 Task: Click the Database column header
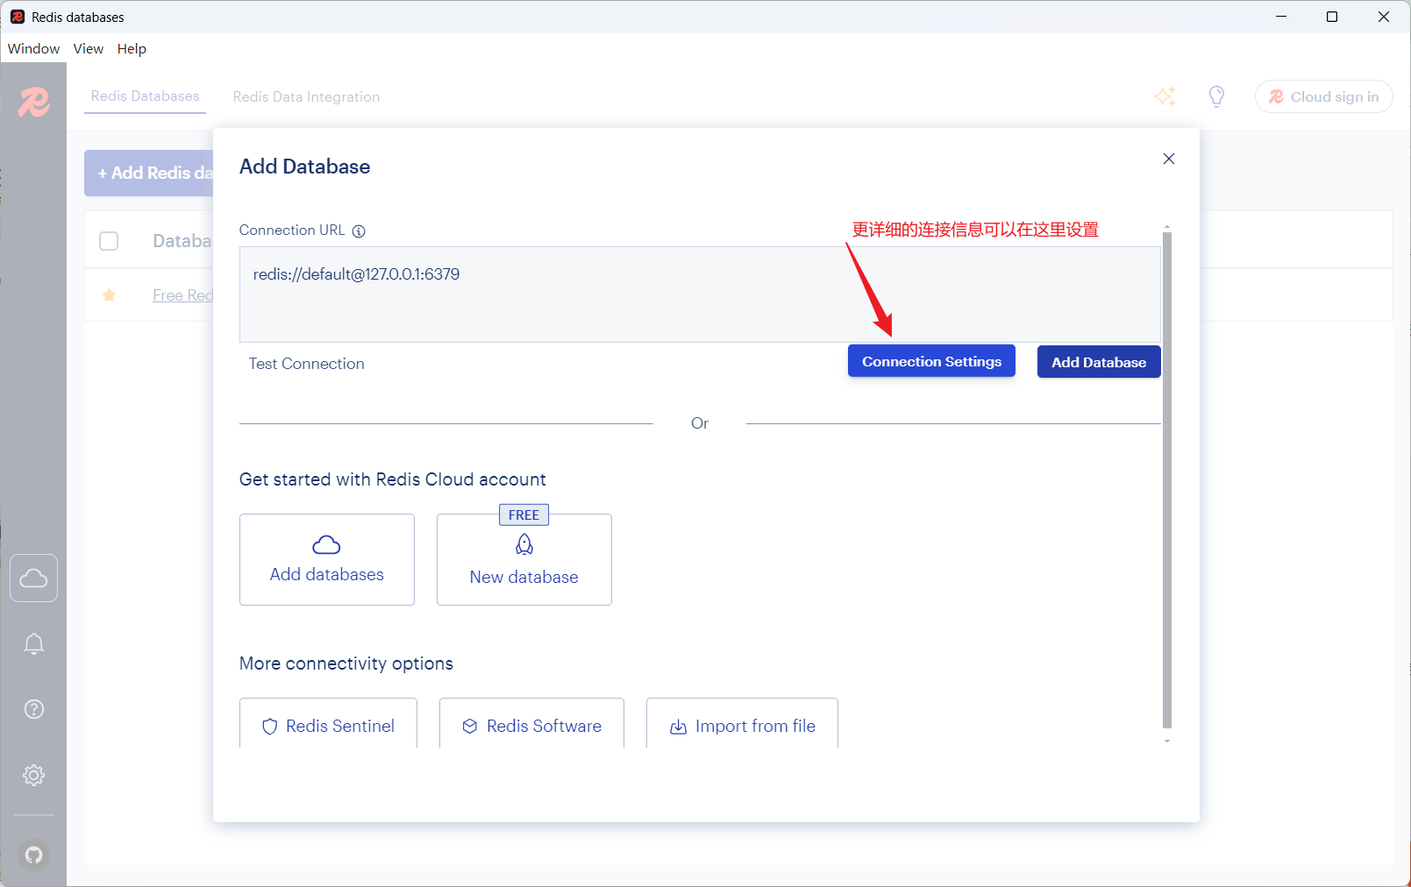[182, 241]
